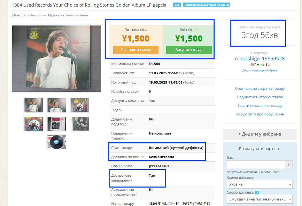
Task: Select thumbnail of round colorful band photo
Action: 34,124
